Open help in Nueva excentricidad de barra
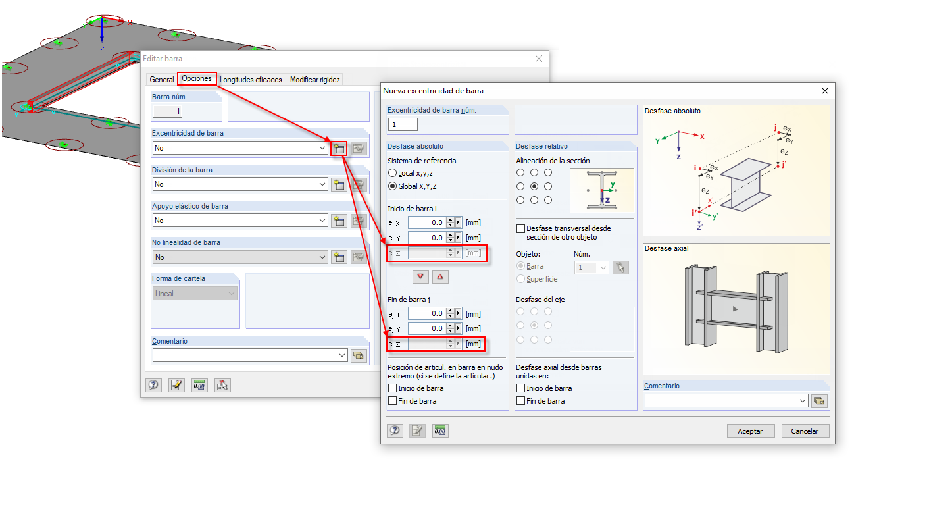Screen dimensions: 929x522 (x=395, y=431)
